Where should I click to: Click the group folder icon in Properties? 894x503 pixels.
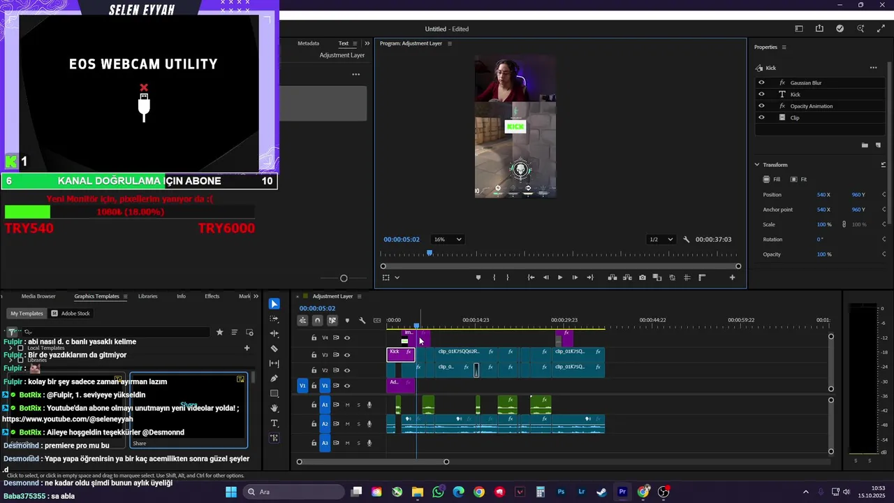(865, 145)
